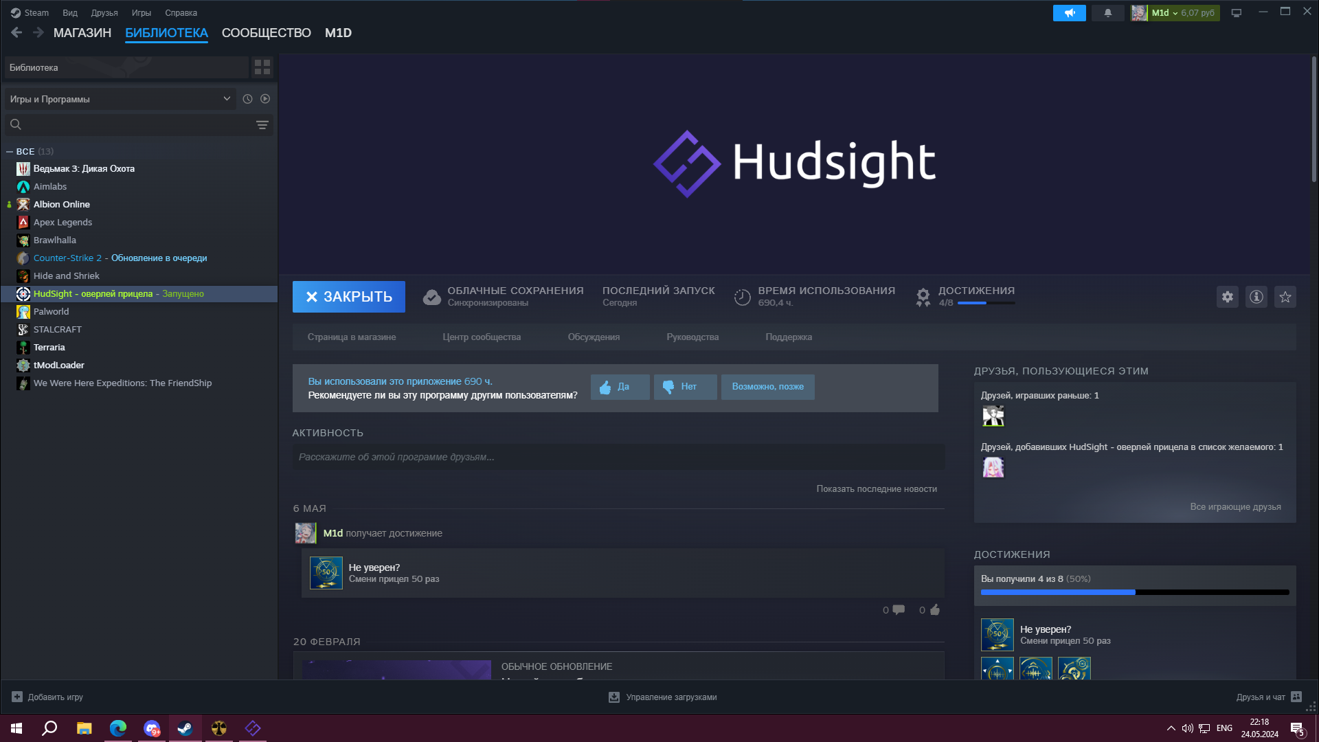1319x742 pixels.
Task: Open Вид menu
Action: [x=70, y=13]
